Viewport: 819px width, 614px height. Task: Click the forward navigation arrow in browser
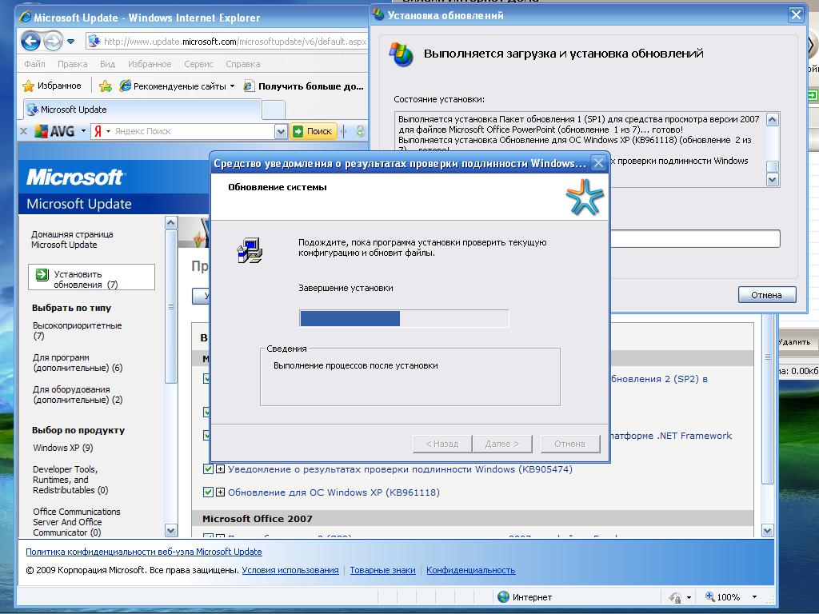[x=53, y=41]
